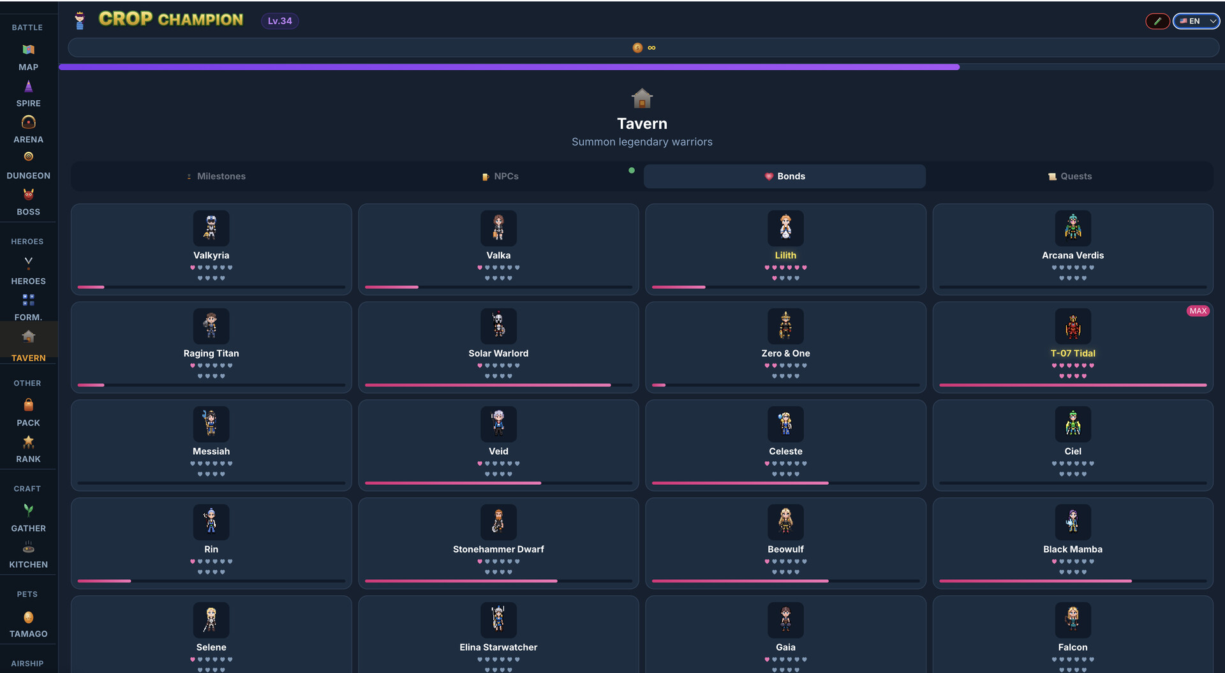Click Valkyria's bond progress bar
This screenshot has height=673, width=1225.
point(211,288)
